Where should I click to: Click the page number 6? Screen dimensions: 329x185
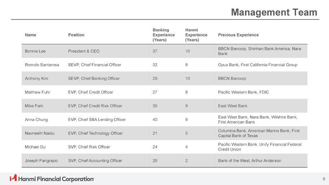tap(324, 179)
